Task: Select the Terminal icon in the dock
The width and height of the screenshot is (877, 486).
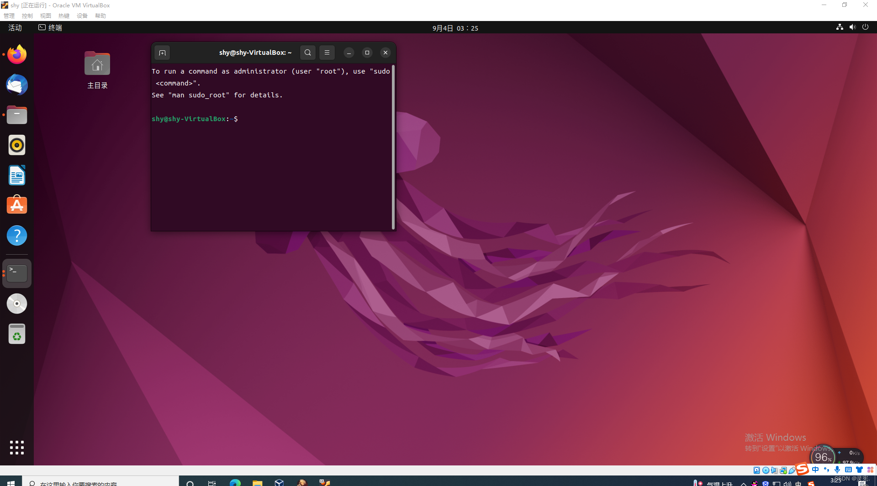Action: (17, 273)
